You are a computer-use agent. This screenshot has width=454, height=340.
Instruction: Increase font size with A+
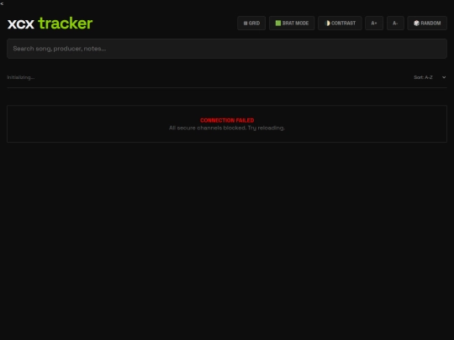(x=374, y=24)
